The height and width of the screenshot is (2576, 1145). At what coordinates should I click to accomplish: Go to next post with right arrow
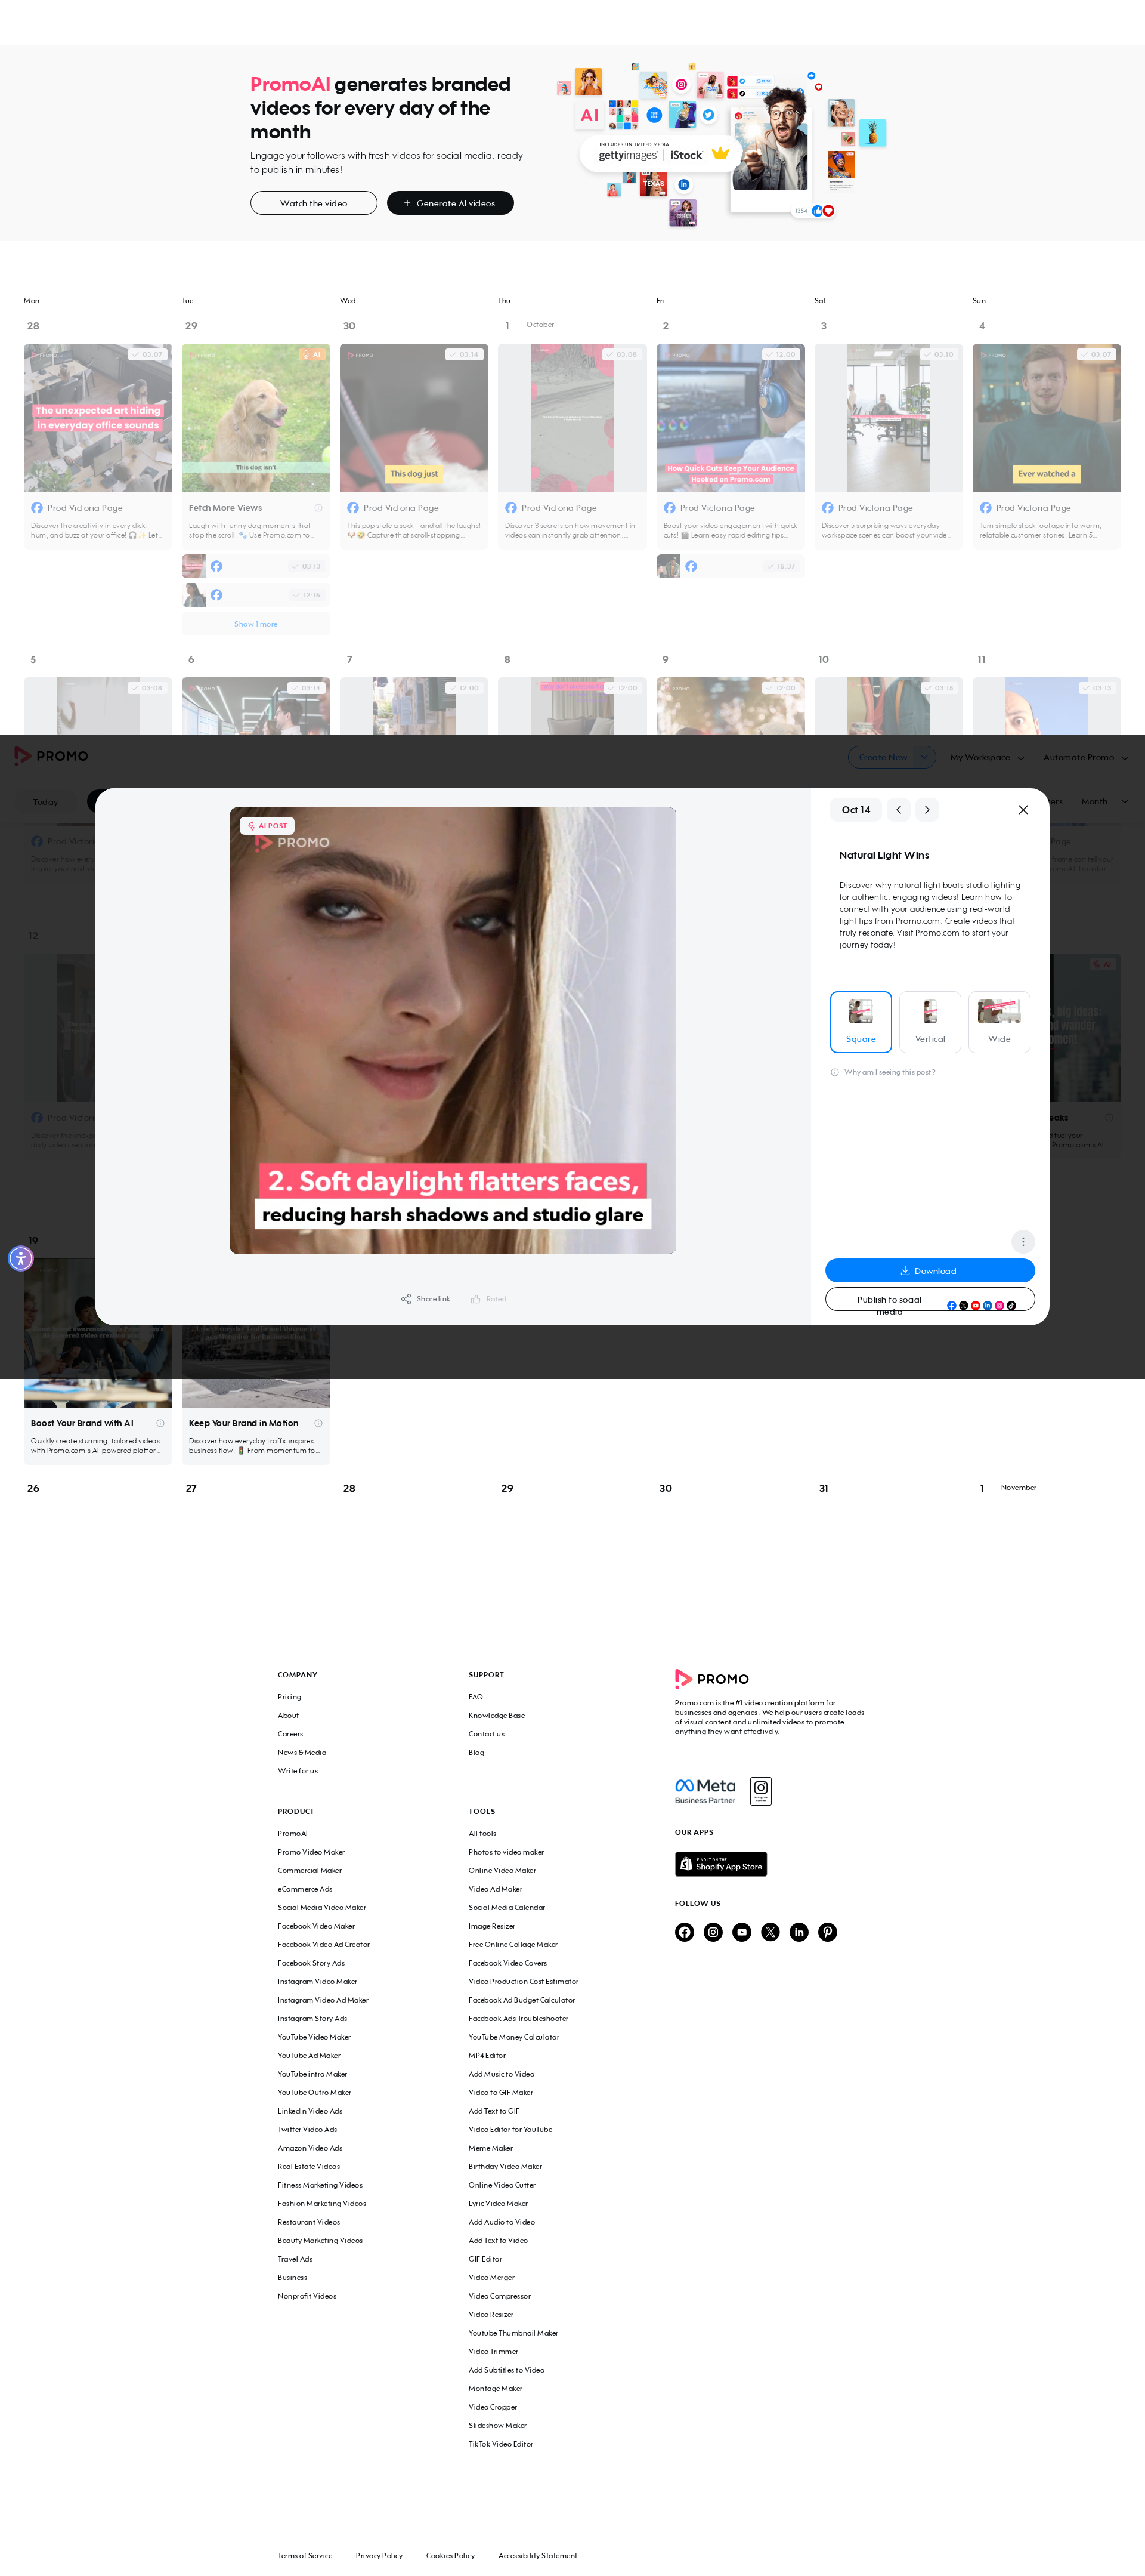[x=926, y=810]
